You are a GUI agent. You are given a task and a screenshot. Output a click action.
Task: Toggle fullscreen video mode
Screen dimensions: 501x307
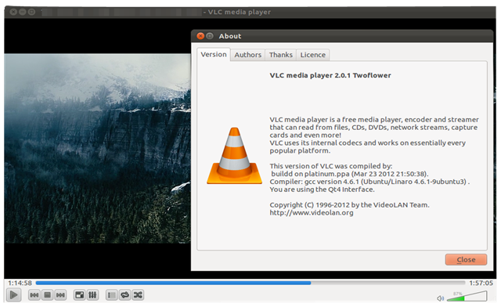point(80,294)
